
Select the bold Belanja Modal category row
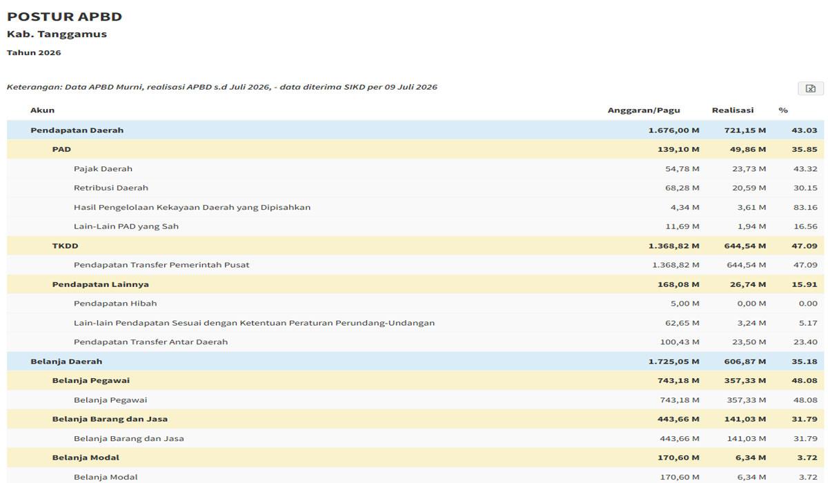click(x=415, y=458)
